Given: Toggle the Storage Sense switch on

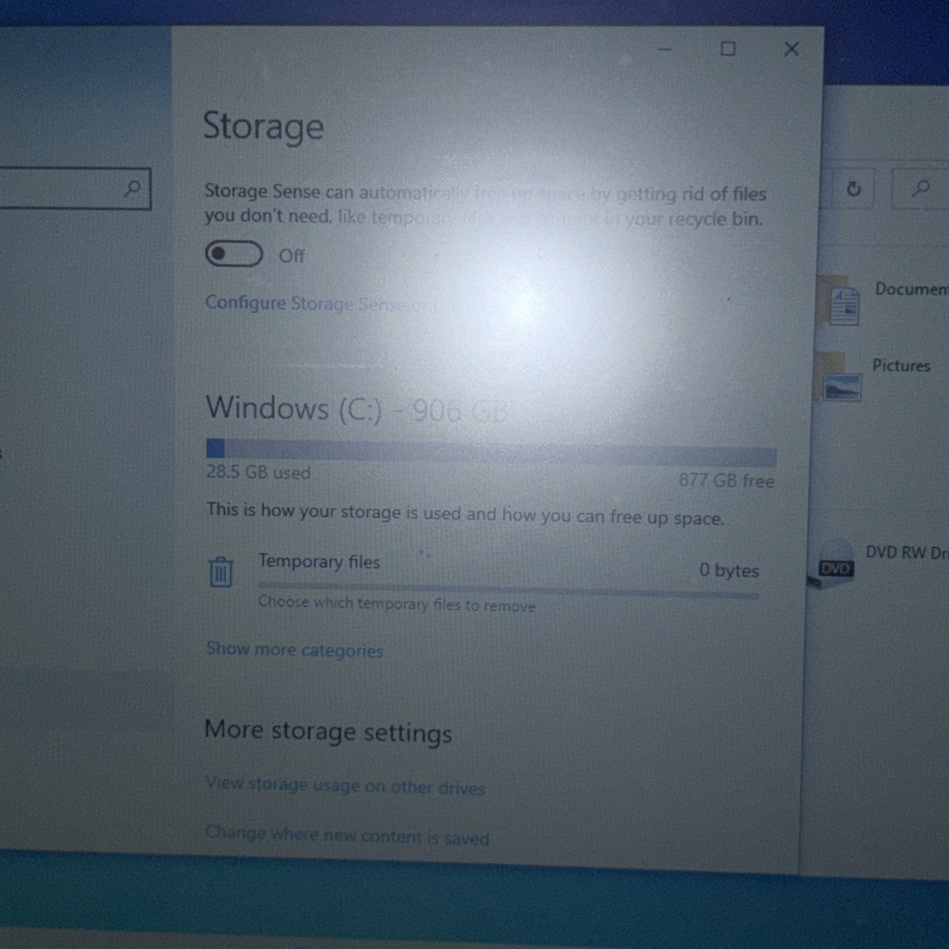Looking at the screenshot, I should [234, 254].
